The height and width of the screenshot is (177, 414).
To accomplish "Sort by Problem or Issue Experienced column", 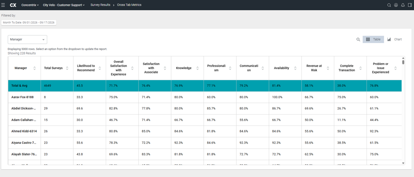I will 395,68.
